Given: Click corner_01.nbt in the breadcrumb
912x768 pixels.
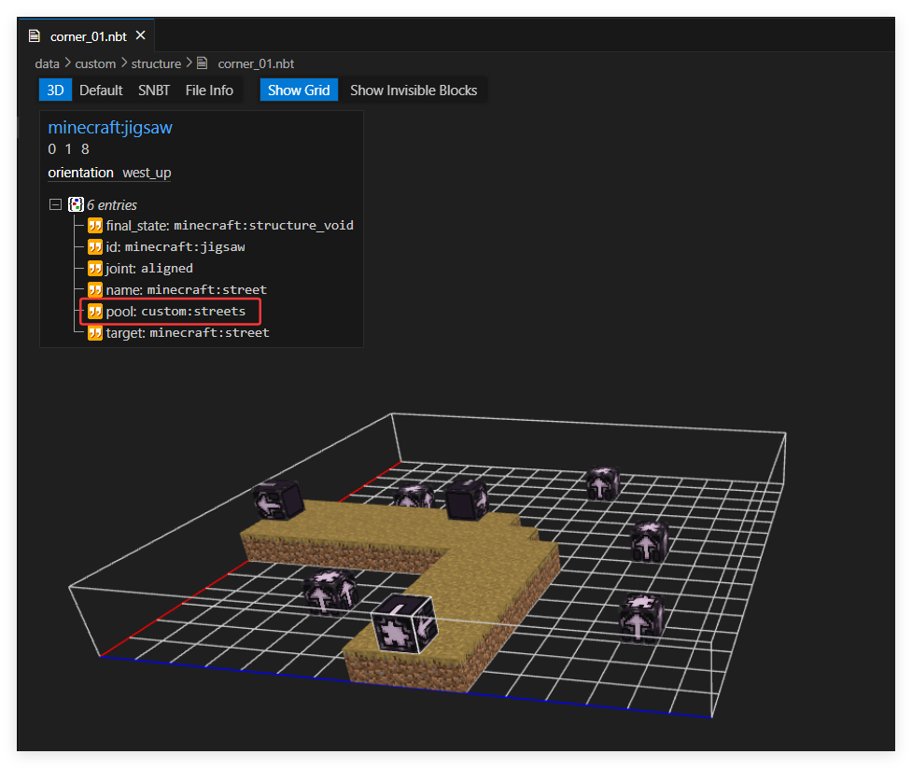Looking at the screenshot, I should click(x=256, y=63).
